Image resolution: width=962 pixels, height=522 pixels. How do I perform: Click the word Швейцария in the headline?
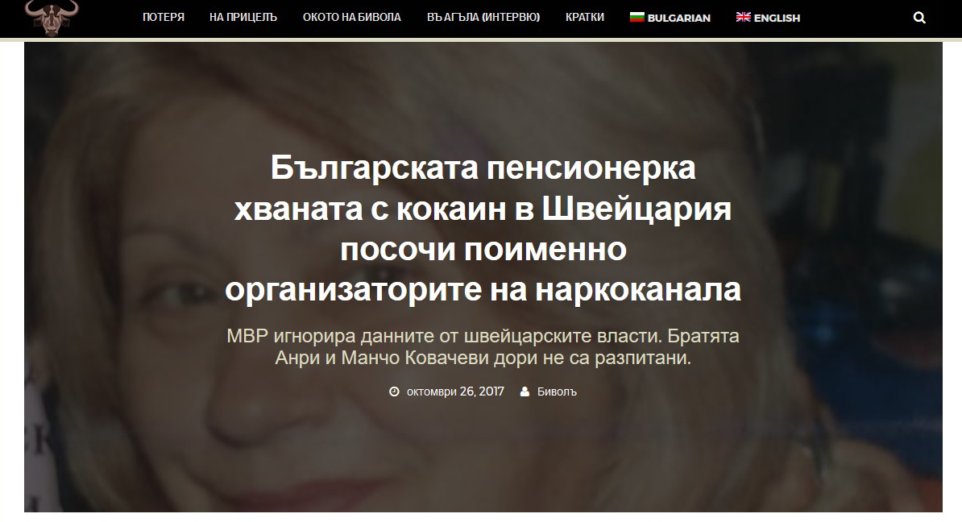tap(636, 209)
